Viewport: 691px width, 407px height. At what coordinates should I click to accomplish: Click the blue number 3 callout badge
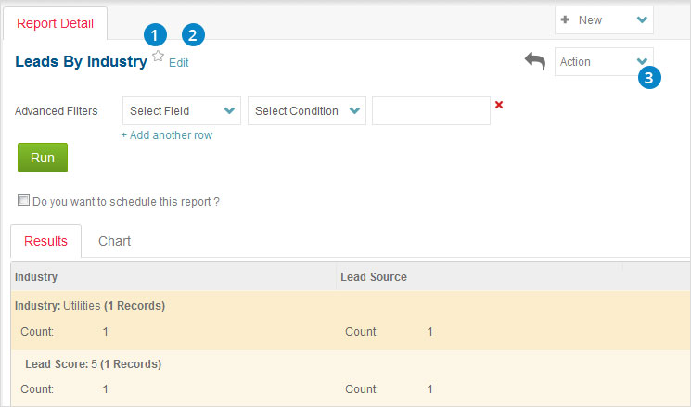tap(650, 78)
